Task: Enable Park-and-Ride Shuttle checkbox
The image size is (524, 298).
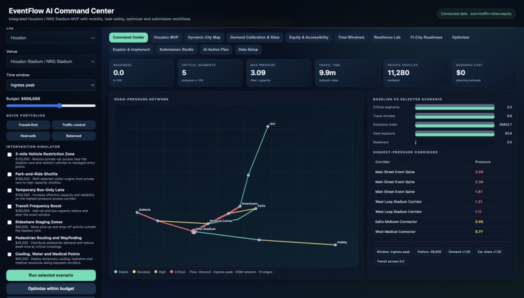Action: [x=9, y=174]
